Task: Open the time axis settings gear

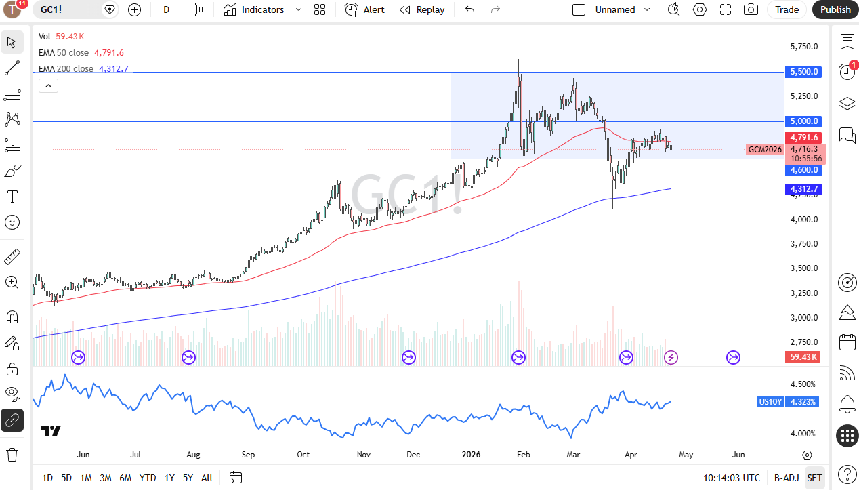Action: (806, 455)
